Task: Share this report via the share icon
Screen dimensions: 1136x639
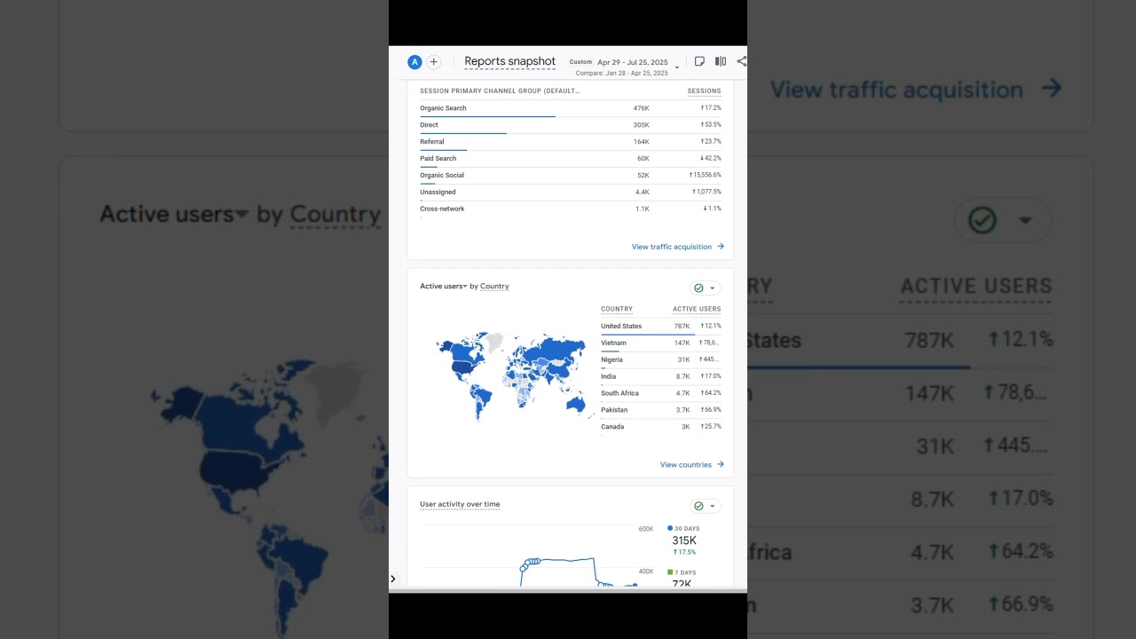Action: pos(741,62)
